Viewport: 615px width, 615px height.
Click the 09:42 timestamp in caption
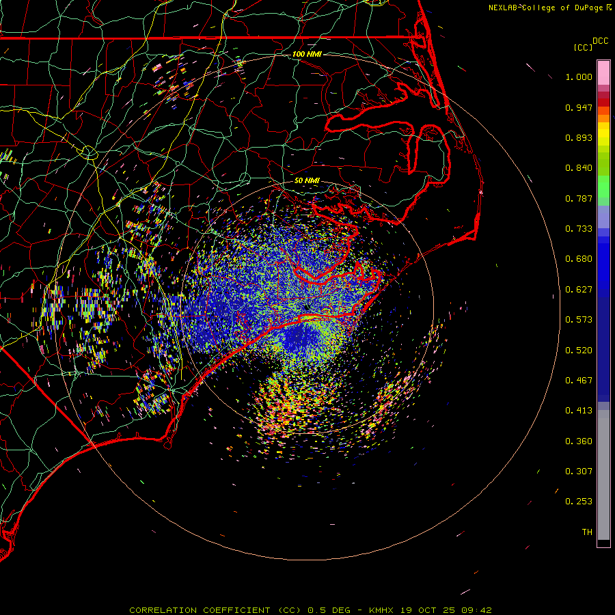[477, 610]
